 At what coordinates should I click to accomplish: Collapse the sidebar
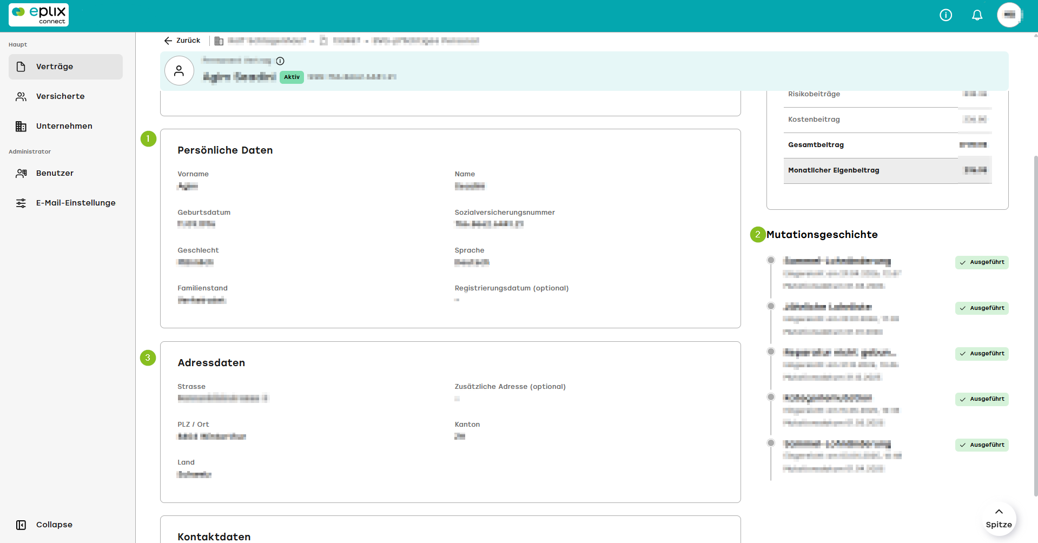click(x=65, y=525)
